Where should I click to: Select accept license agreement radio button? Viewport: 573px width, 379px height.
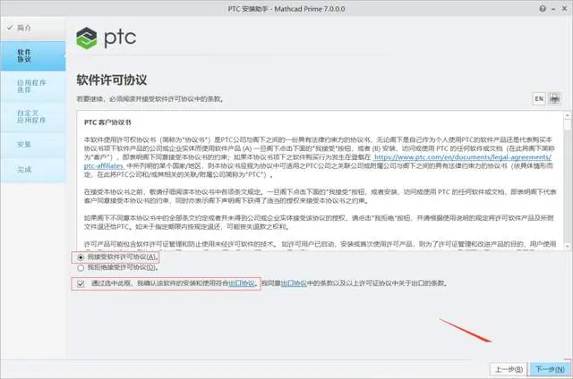pos(81,257)
